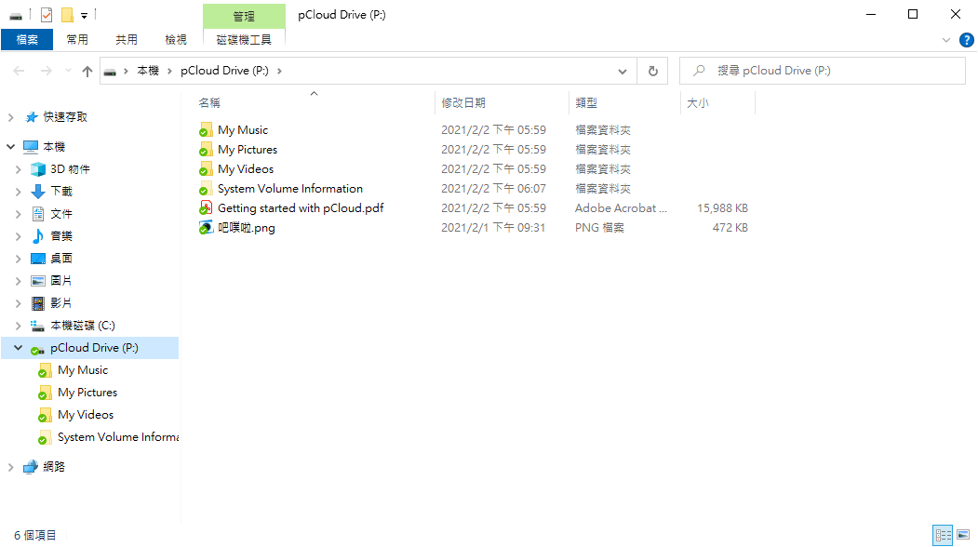The width and height of the screenshot is (978, 547).
Task: Select the My Videos folder icon in file list
Action: click(206, 169)
